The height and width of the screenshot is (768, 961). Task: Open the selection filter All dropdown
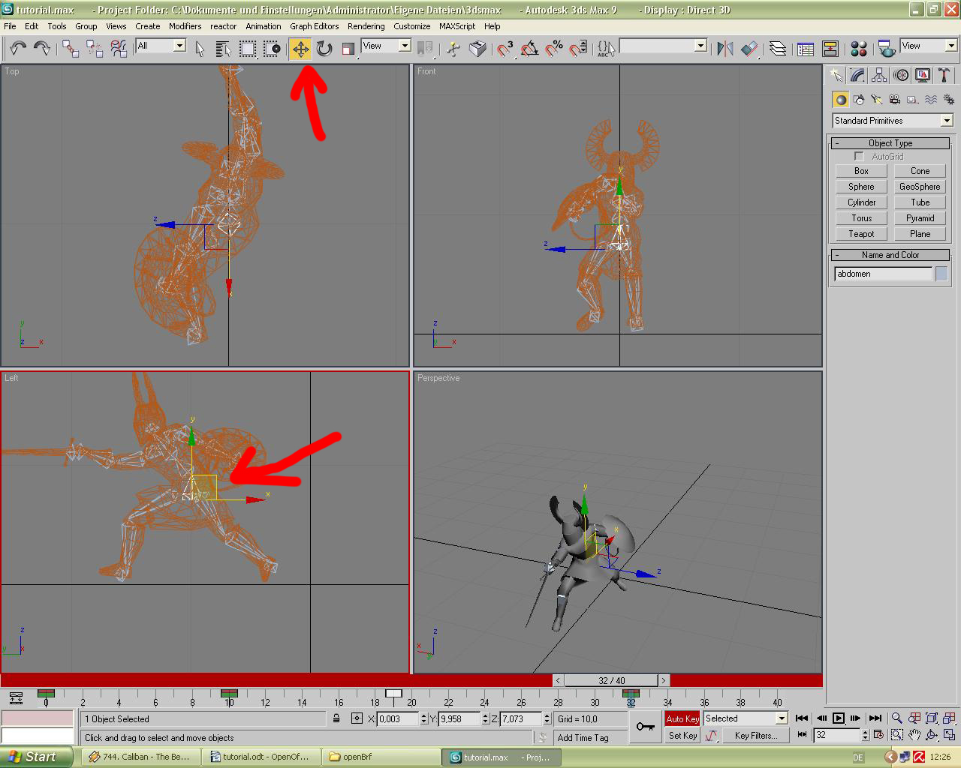click(179, 46)
